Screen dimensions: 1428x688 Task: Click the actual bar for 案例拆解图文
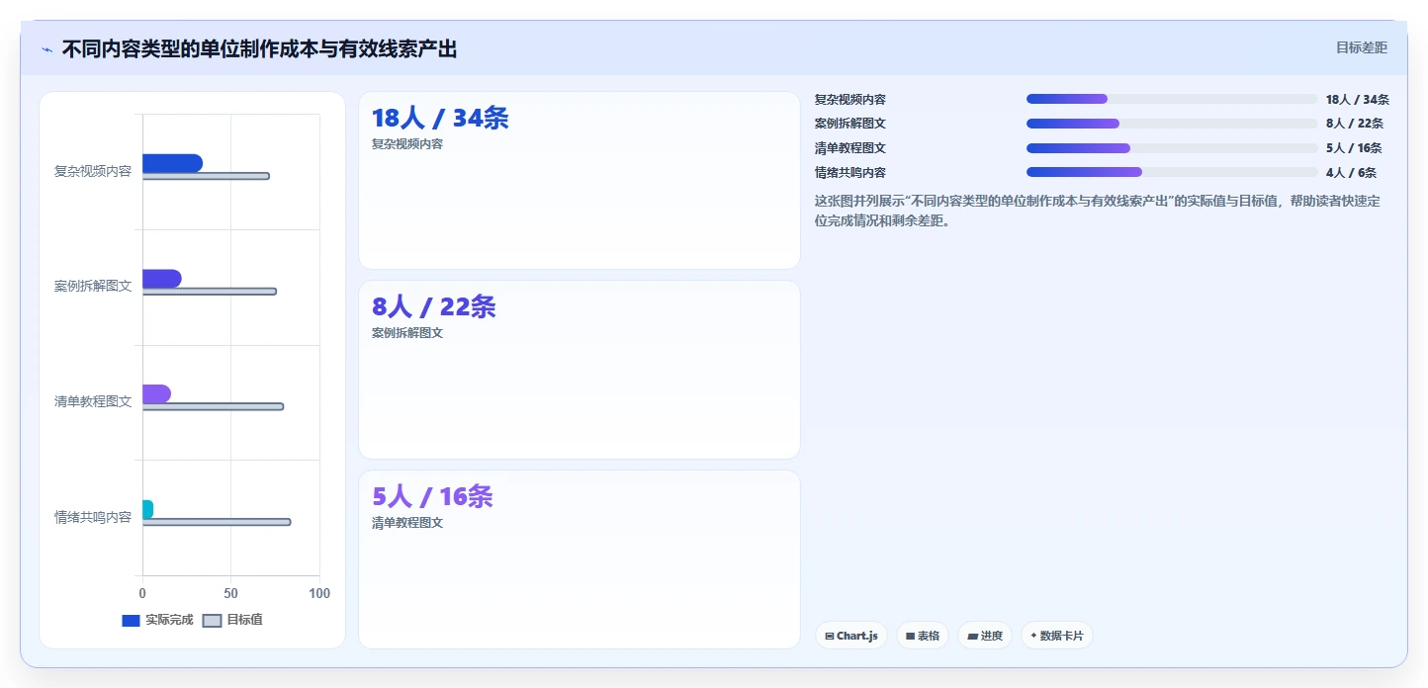click(161, 279)
